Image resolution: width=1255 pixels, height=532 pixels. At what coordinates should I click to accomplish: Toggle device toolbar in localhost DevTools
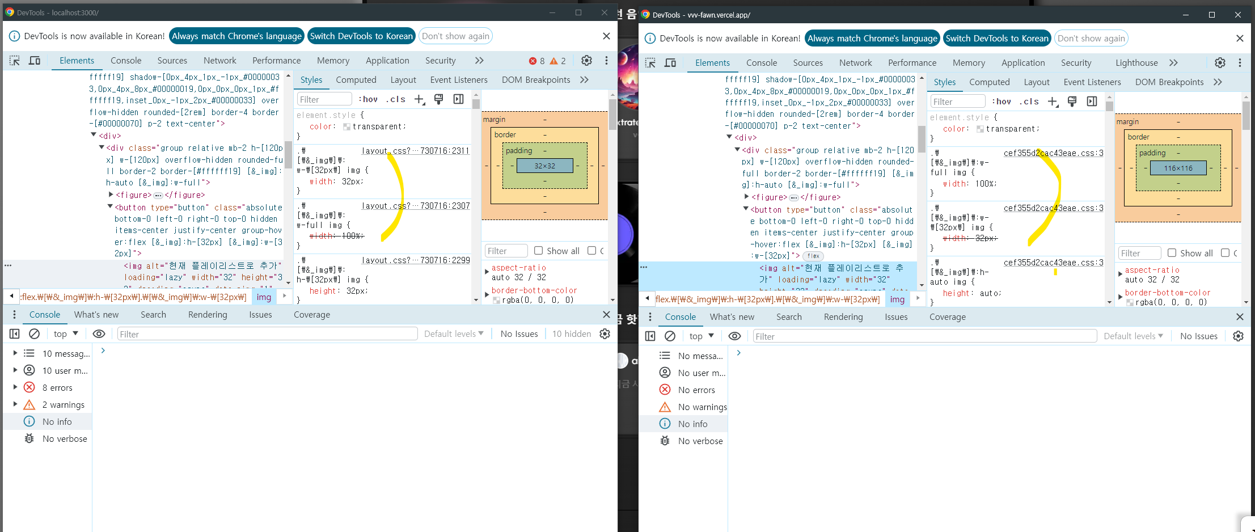(35, 61)
